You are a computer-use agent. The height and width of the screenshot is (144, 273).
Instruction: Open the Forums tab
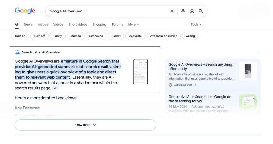(117, 24)
